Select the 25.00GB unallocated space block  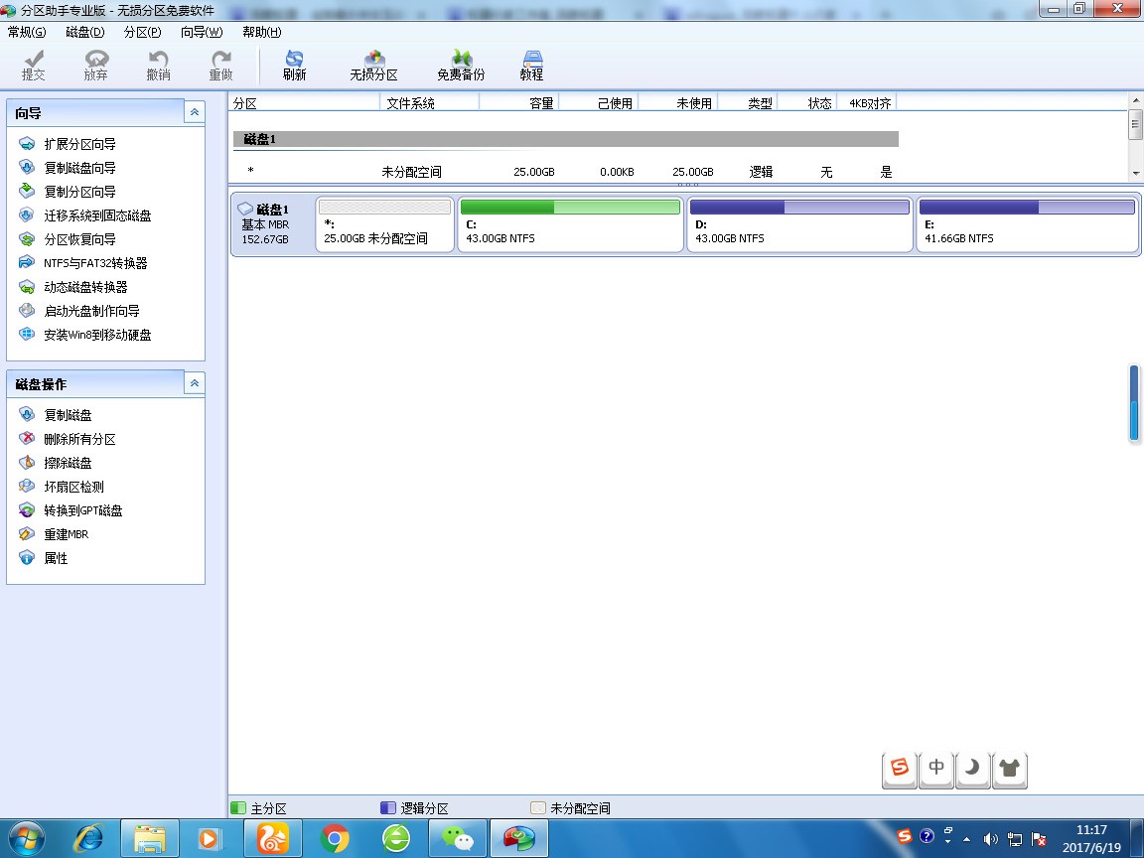[384, 224]
